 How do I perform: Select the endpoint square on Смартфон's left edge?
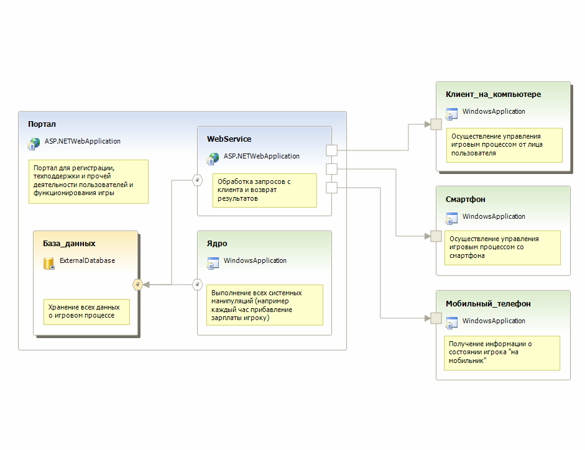[436, 236]
